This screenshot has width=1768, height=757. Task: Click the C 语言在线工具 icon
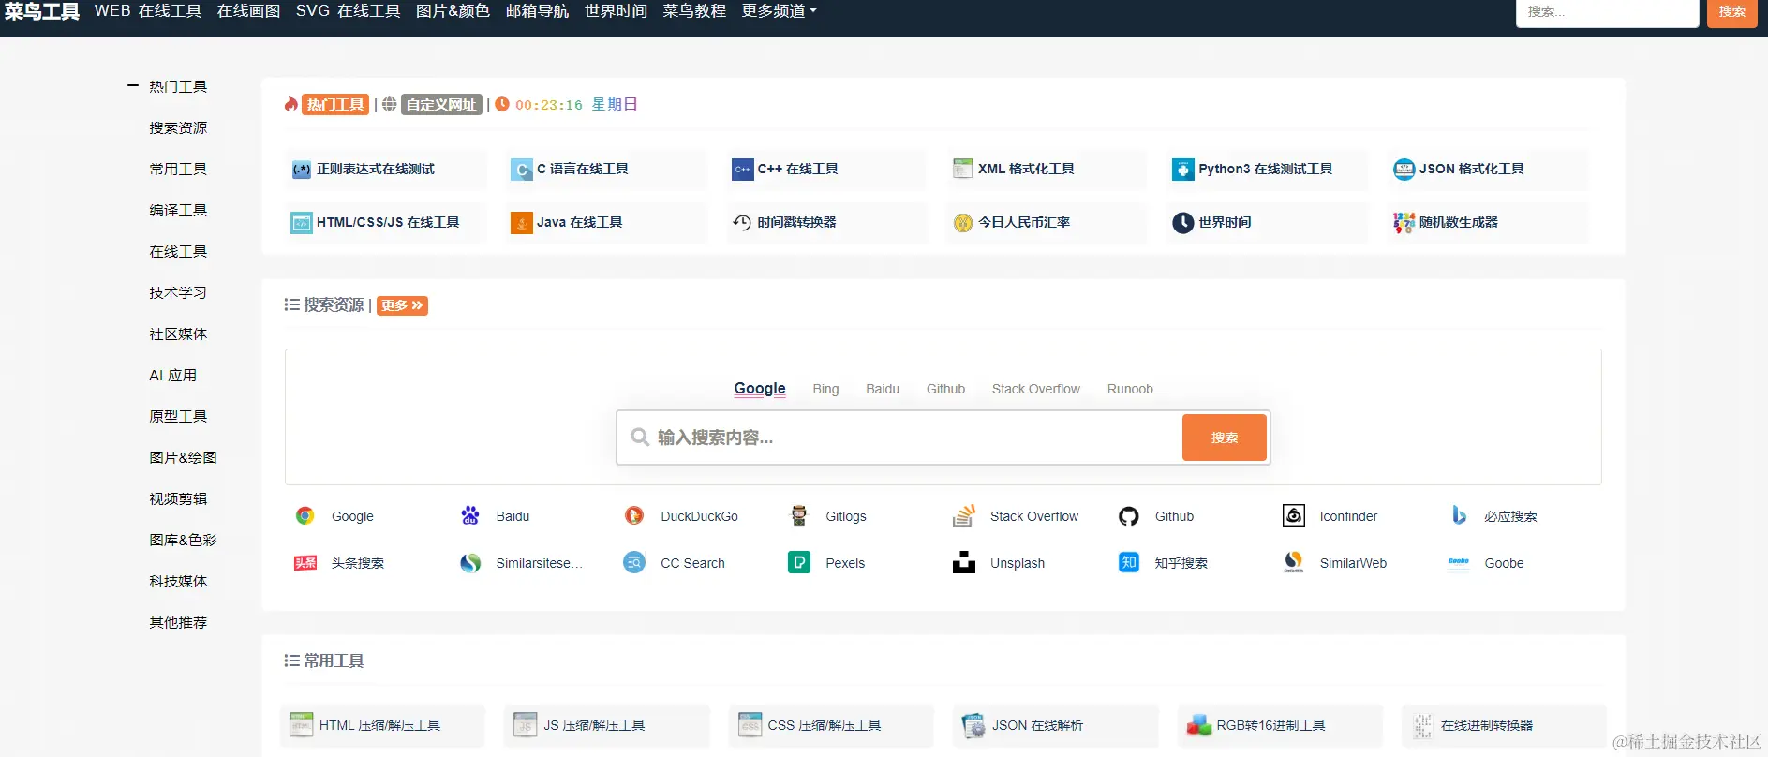[522, 170]
